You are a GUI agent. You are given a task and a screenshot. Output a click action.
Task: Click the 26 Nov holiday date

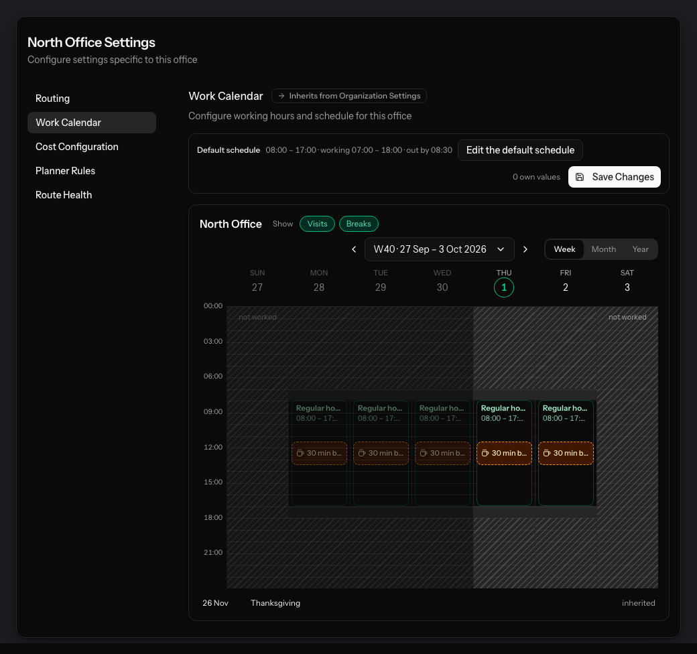(215, 603)
